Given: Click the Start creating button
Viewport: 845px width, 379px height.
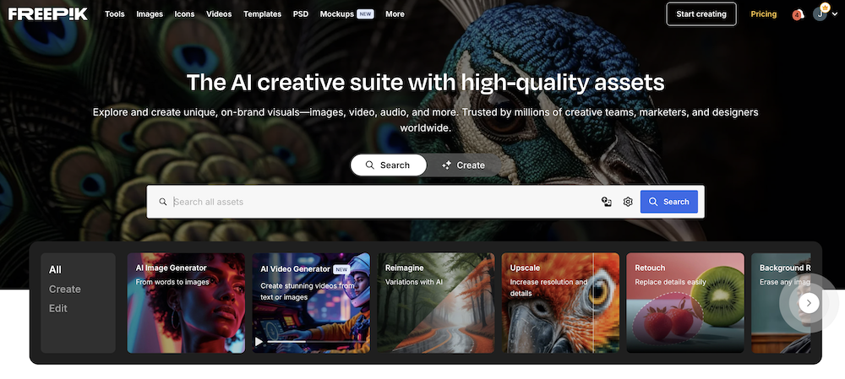Looking at the screenshot, I should (x=701, y=14).
